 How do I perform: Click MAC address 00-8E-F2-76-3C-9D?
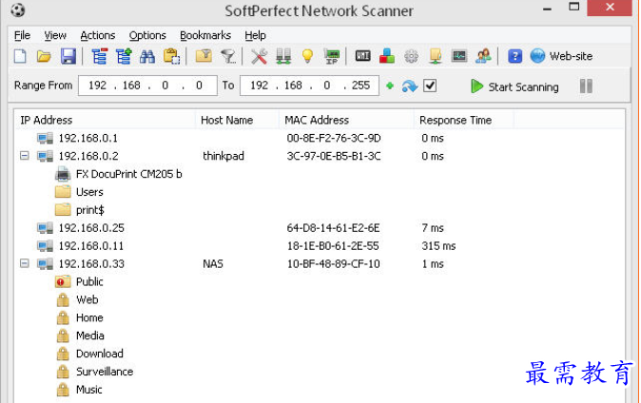click(334, 138)
